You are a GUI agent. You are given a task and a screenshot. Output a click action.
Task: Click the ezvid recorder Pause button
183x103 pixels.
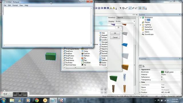point(15,94)
